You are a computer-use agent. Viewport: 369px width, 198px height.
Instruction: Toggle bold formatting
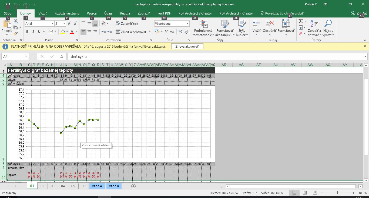click(27, 32)
